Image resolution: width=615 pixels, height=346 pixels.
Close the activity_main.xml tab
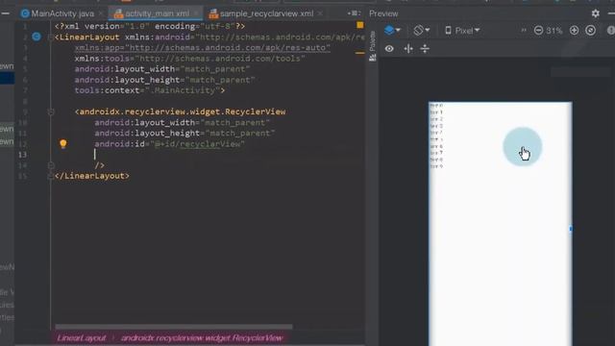coord(196,13)
